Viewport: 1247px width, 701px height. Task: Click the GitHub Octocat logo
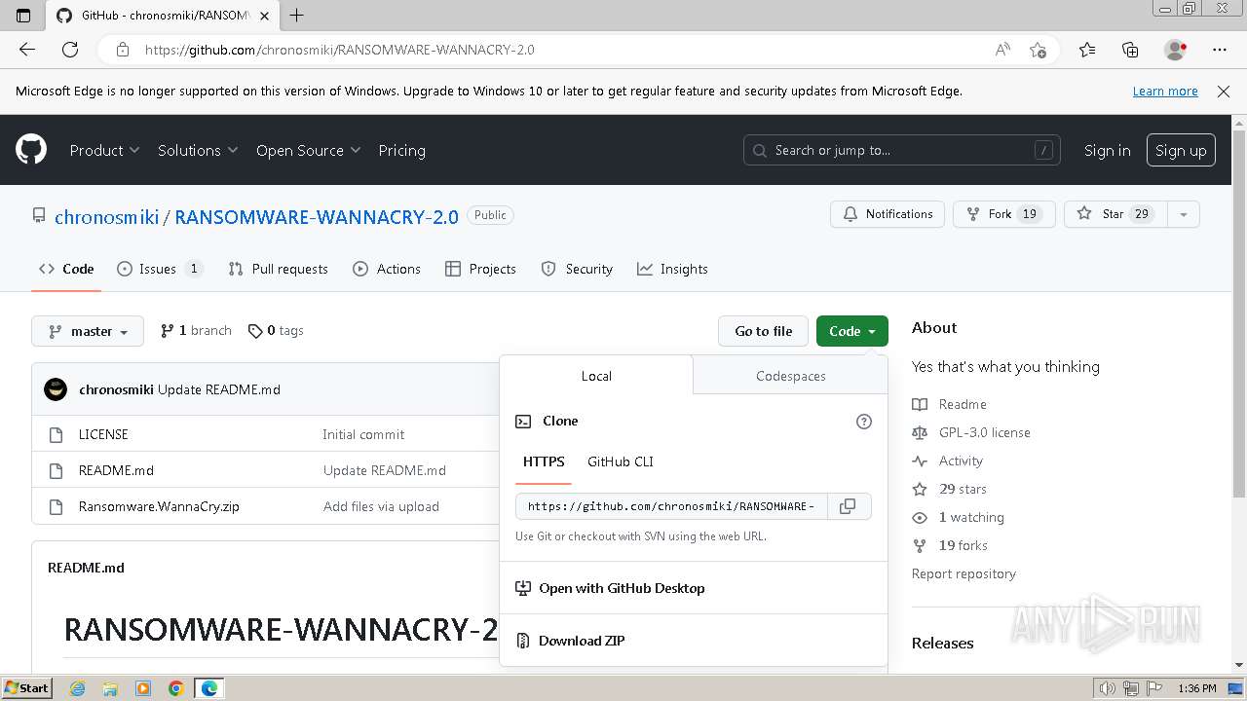(x=31, y=150)
